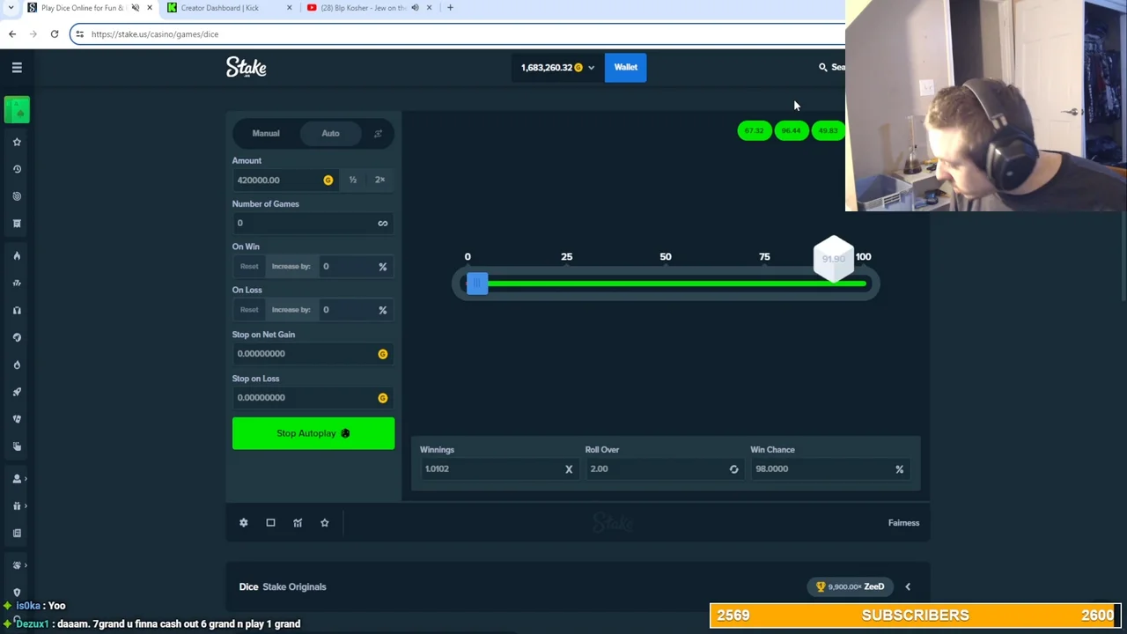Open the Fairness link
Image resolution: width=1127 pixels, height=634 pixels.
[x=903, y=523]
